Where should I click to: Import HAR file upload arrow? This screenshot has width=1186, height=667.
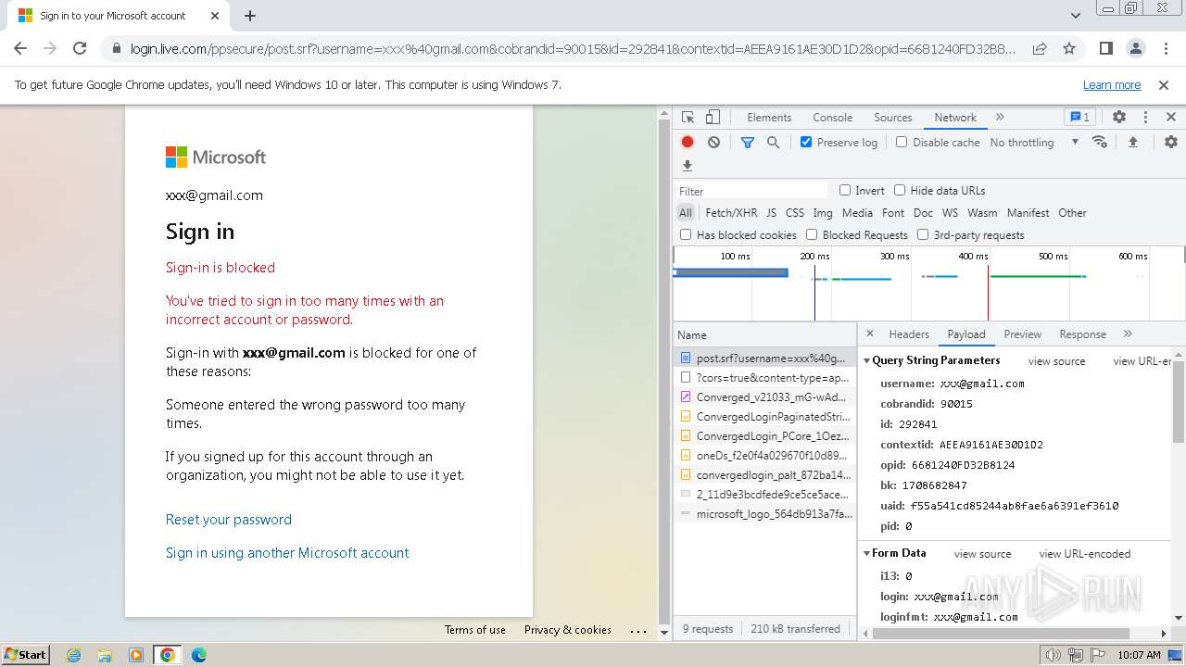tap(1132, 142)
